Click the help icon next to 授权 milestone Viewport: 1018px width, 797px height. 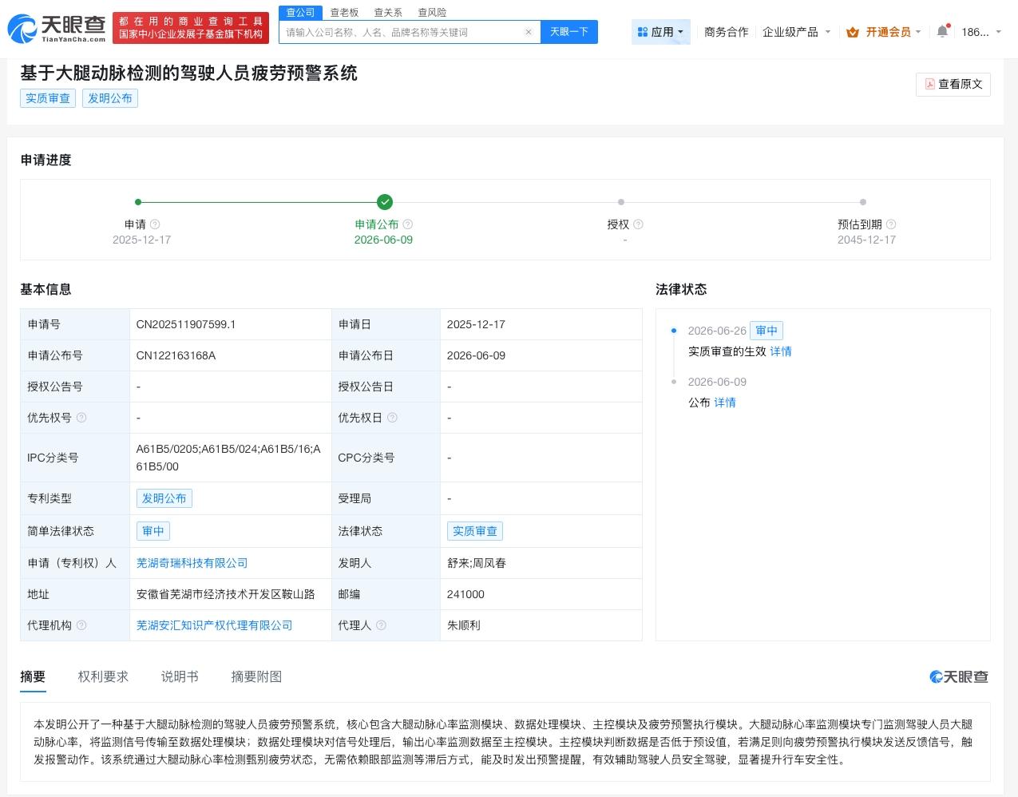click(638, 224)
